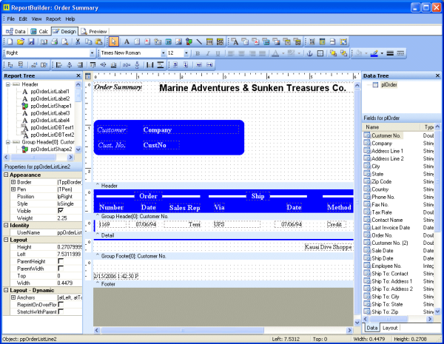Toggle the Visible property checkbox
Image resolution: width=444 pixels, height=344 pixels.
(60, 211)
